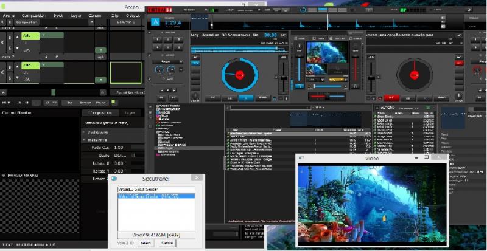Open Column menu in Arena window

[95, 16]
